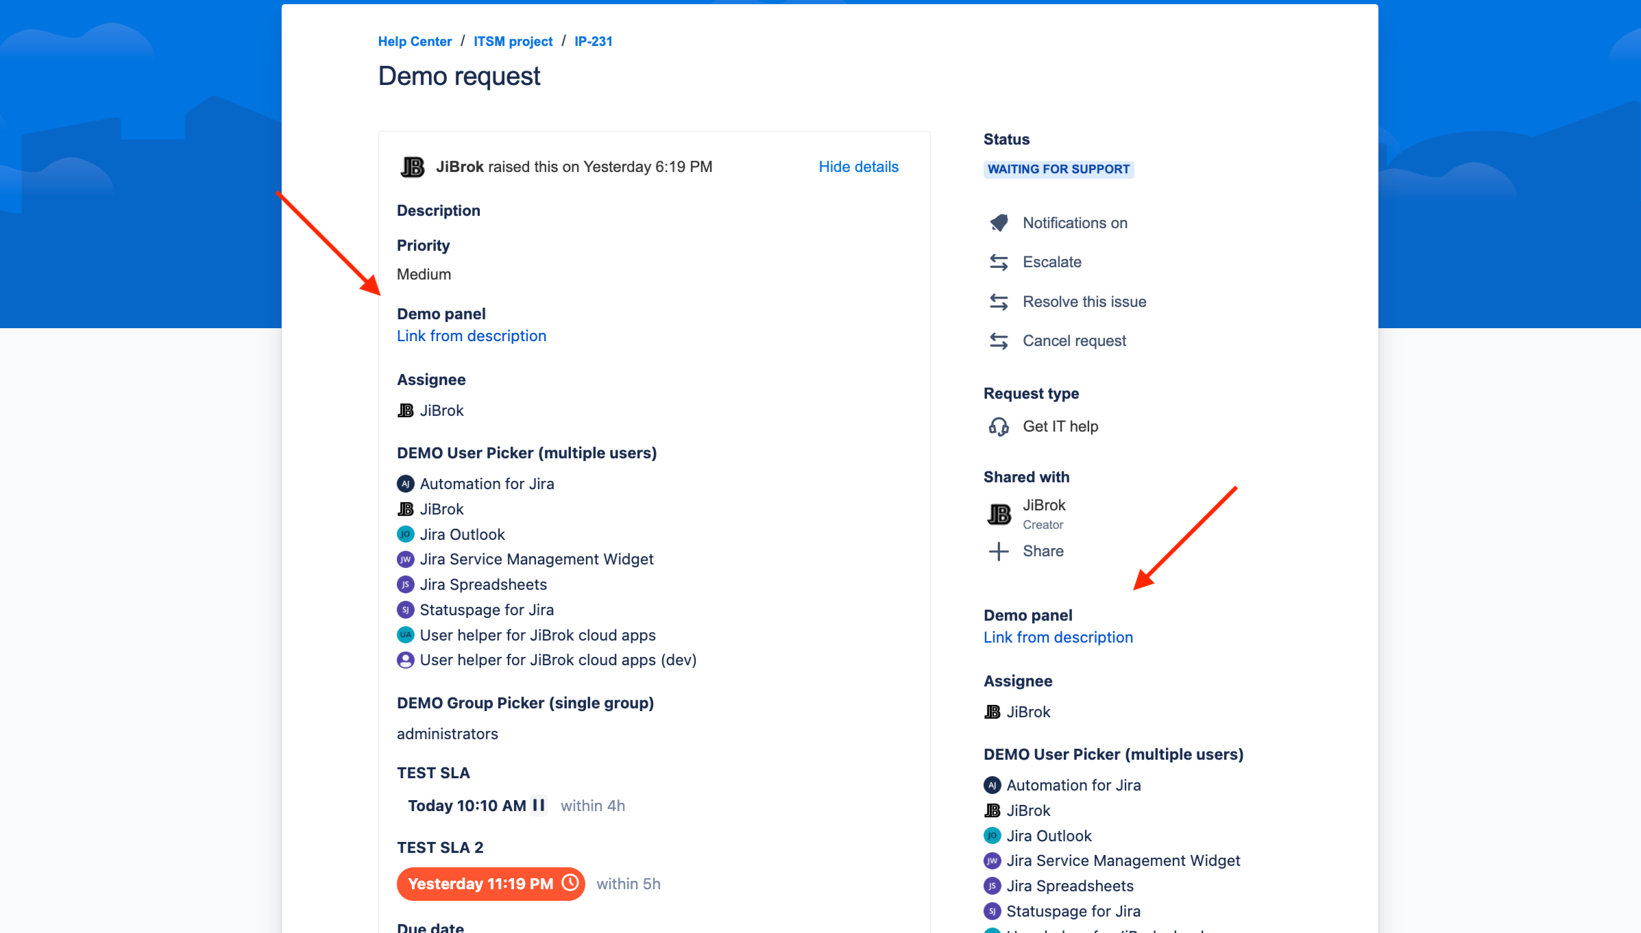
Task: Click the plus icon beside Share
Action: 997,551
